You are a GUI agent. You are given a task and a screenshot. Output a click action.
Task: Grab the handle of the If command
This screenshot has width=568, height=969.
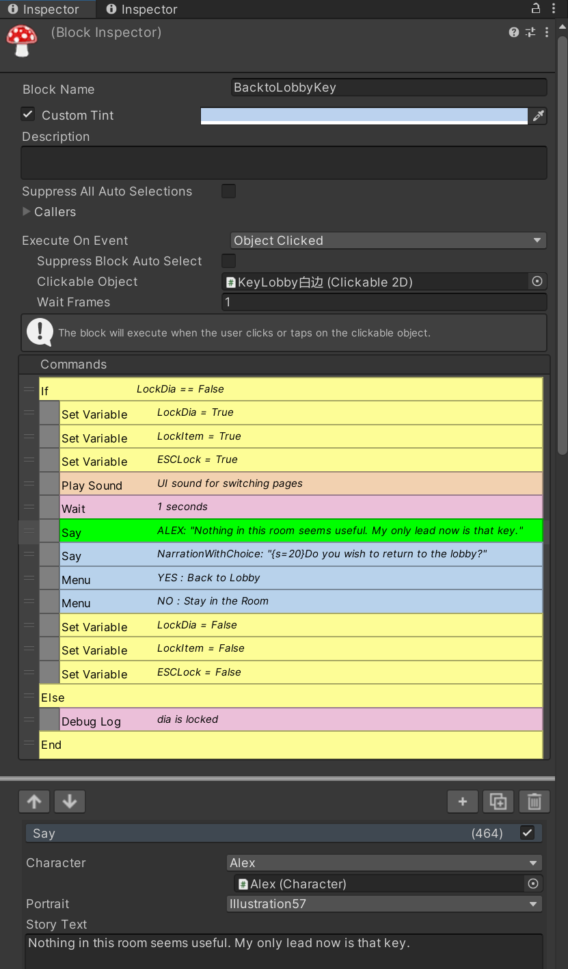[x=29, y=389]
